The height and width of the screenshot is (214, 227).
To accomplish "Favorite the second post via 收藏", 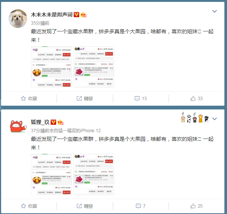I will point(29,206).
